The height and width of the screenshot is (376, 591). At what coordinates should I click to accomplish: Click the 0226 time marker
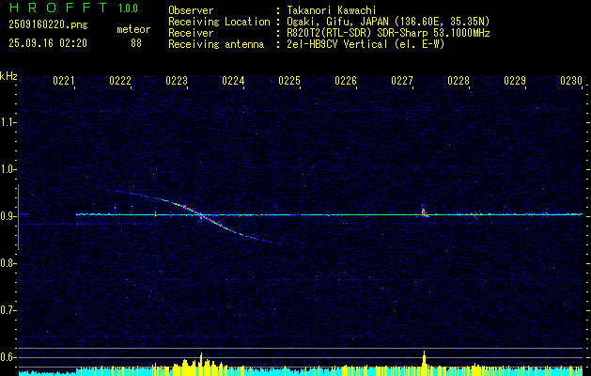tap(346, 81)
